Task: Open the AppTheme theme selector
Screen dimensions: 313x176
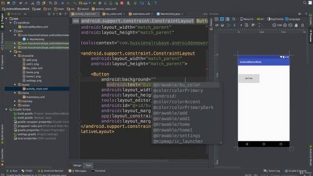Action: (275, 19)
